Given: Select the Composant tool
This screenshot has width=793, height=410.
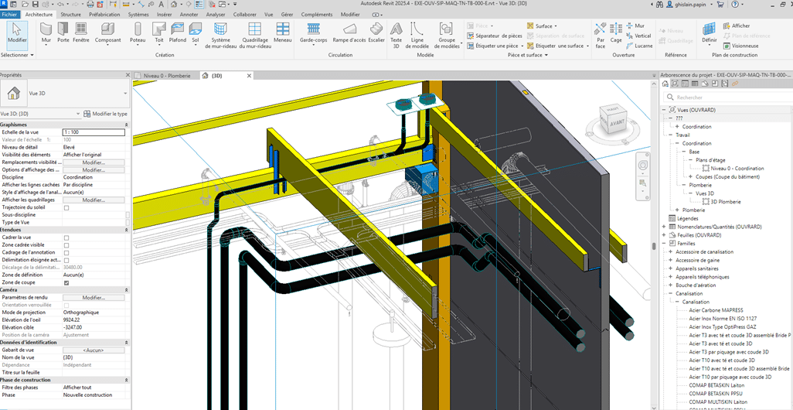Looking at the screenshot, I should [107, 33].
